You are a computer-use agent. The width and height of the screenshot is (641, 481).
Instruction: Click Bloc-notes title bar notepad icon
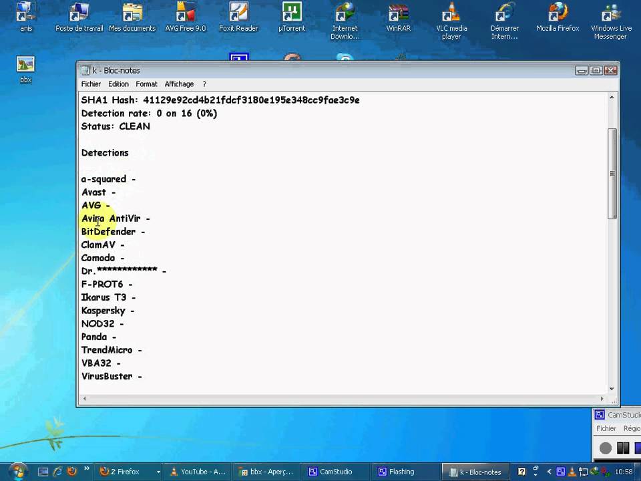pyautogui.click(x=85, y=70)
